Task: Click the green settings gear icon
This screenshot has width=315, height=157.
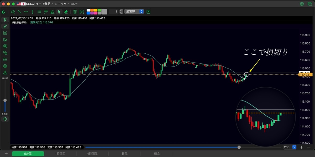Action: tap(302, 4)
